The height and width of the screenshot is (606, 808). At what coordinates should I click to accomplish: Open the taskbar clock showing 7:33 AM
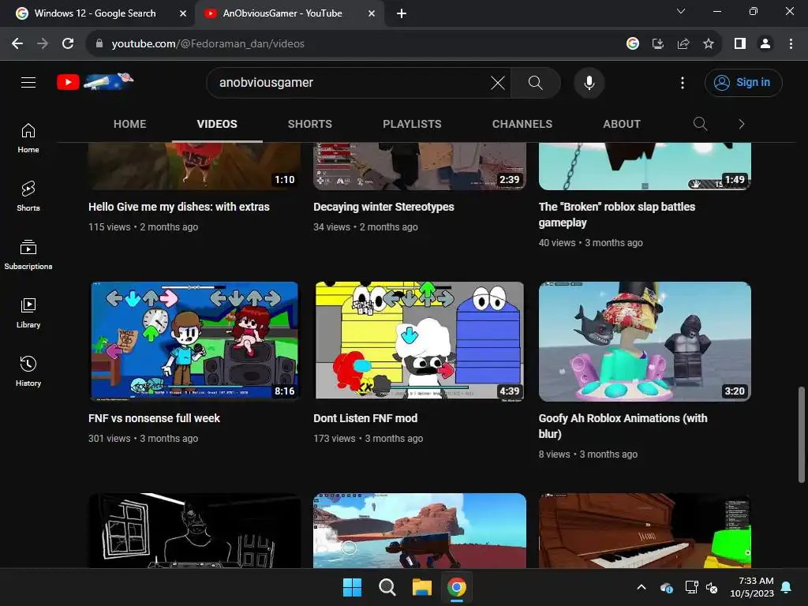(752, 587)
